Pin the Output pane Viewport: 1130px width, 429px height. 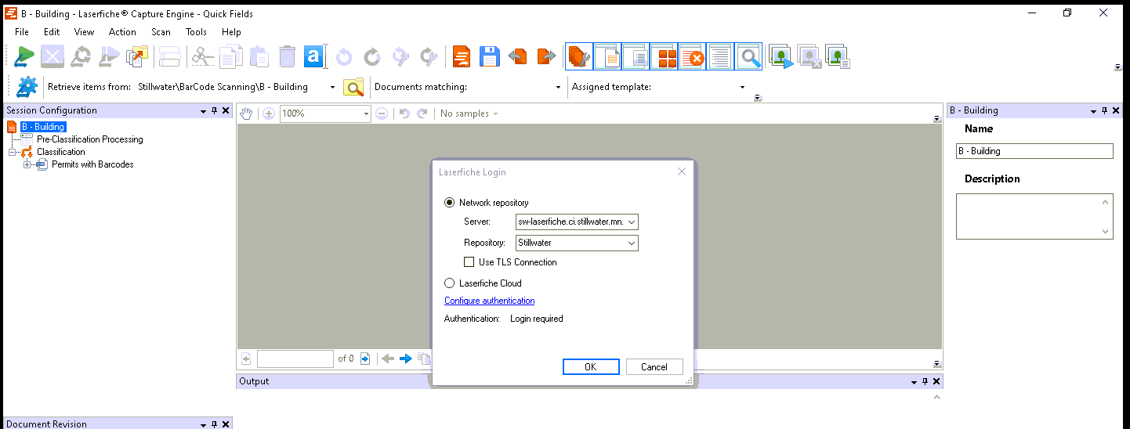pos(925,381)
